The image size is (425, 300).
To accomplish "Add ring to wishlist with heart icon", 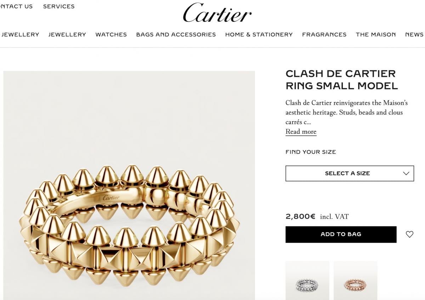I will pos(409,234).
